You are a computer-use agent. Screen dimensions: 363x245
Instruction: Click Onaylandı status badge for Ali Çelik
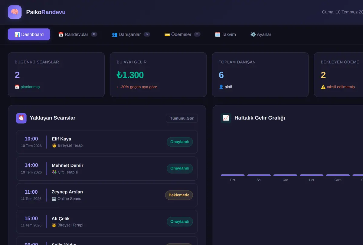[180, 221]
